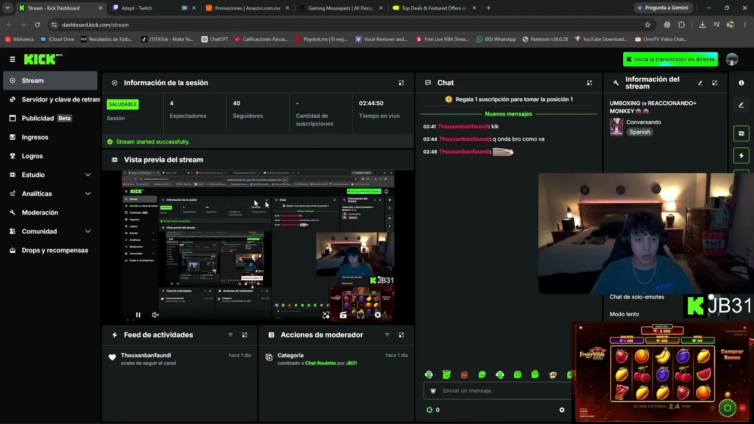
Task: Open the Kick hamburger menu
Action: pos(12,59)
